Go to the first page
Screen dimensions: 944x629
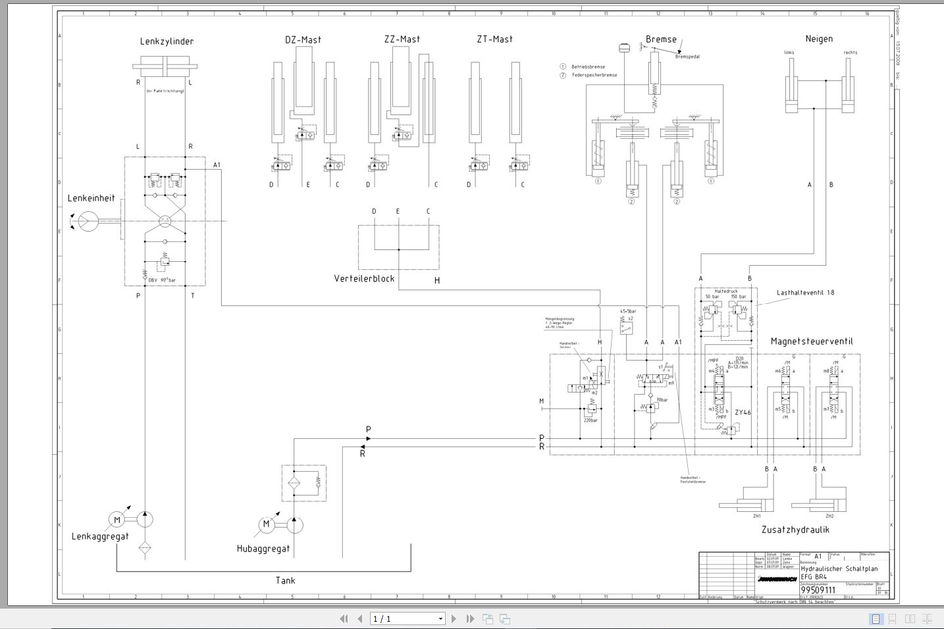click(344, 618)
